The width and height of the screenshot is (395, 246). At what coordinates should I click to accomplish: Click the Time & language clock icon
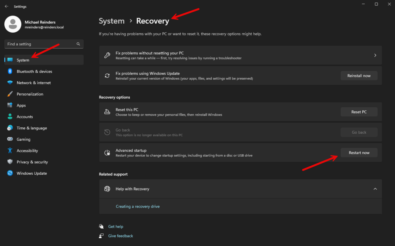click(x=10, y=128)
